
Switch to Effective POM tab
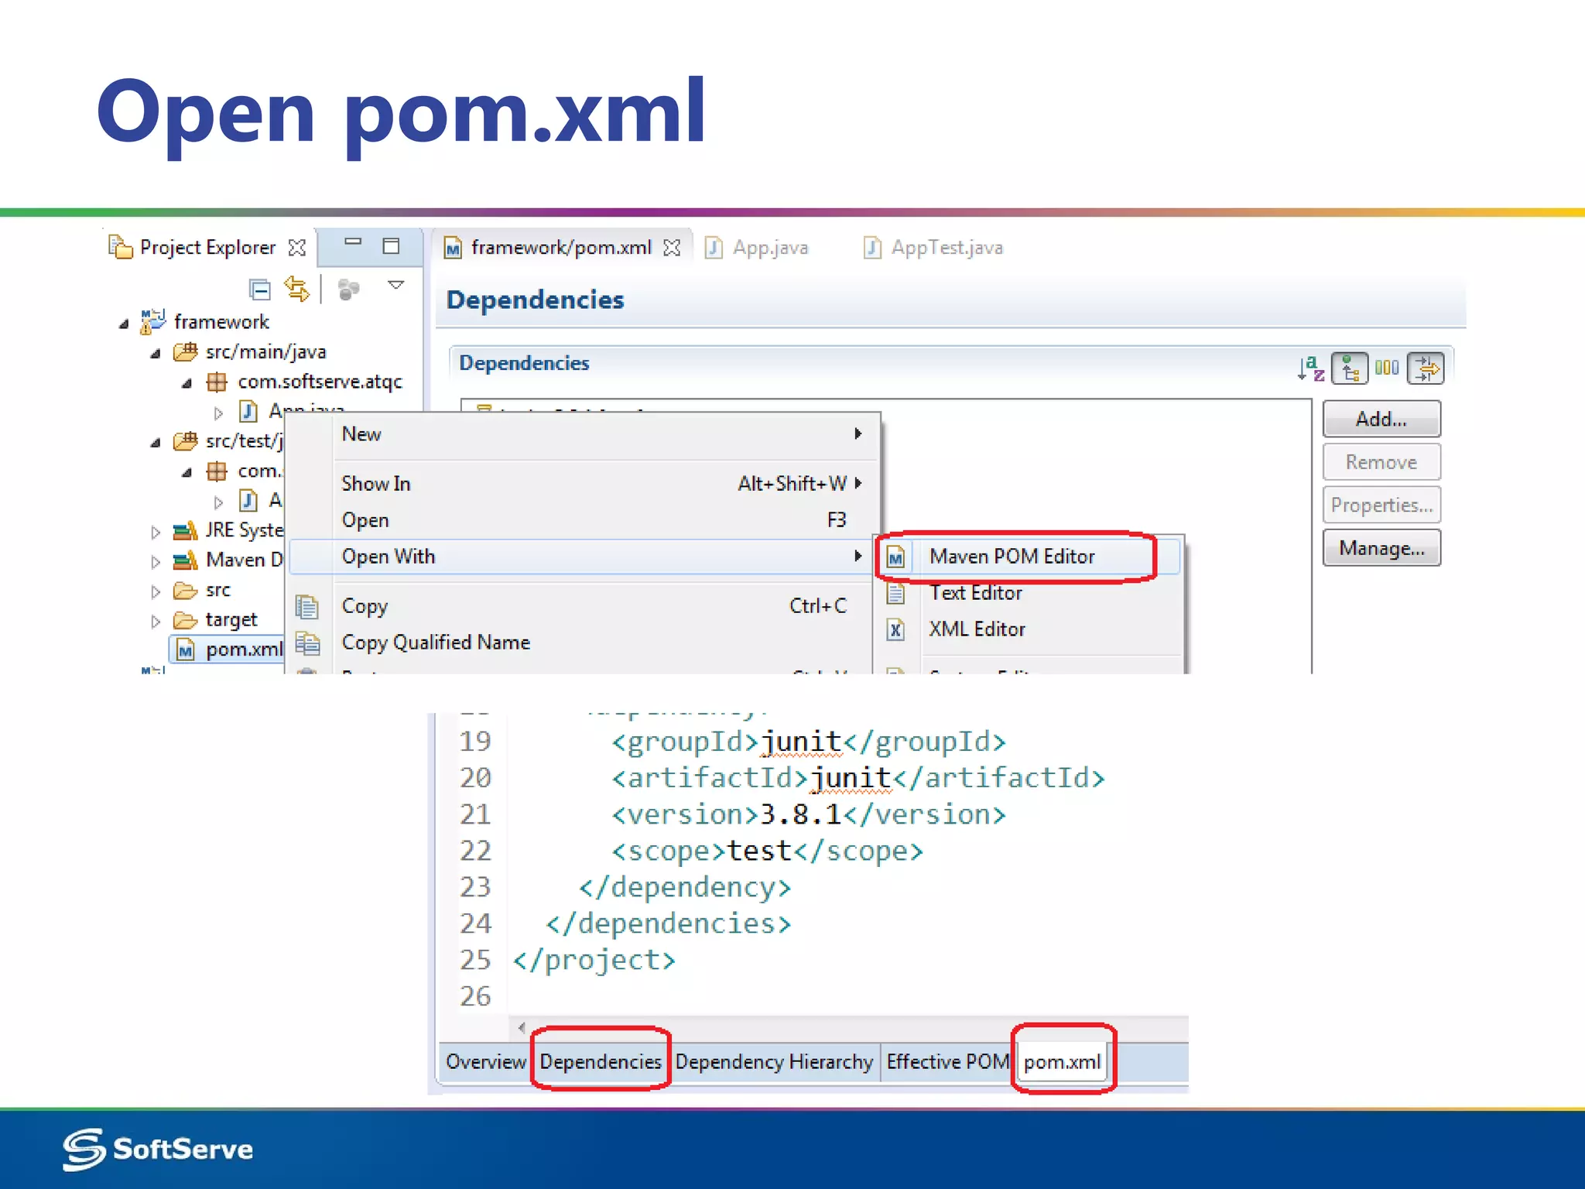[948, 1061]
